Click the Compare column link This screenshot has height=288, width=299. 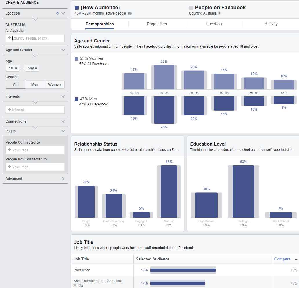click(x=282, y=259)
